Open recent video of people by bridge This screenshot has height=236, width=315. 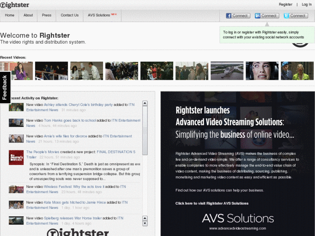click(192, 71)
